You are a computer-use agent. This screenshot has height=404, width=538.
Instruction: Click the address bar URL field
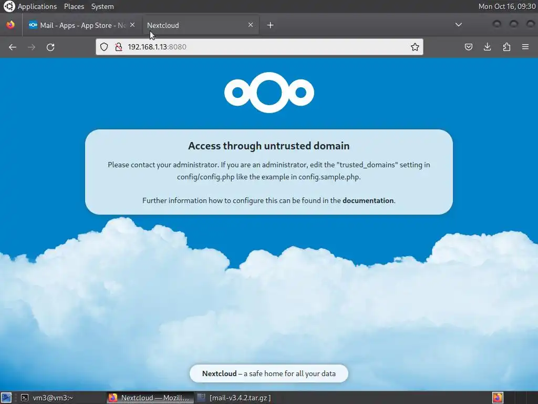pyautogui.click(x=260, y=47)
